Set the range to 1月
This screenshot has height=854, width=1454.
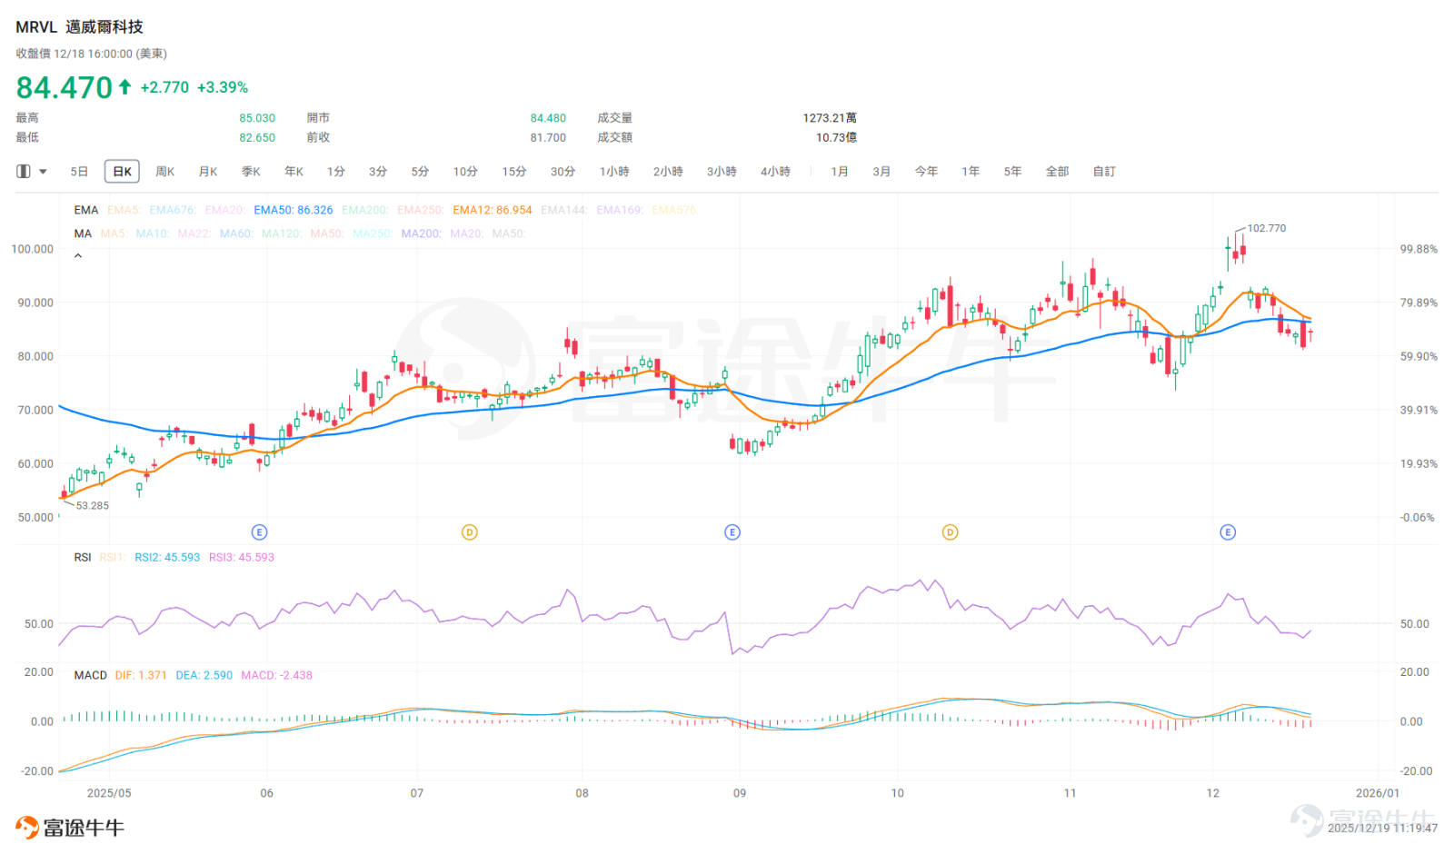coord(840,172)
